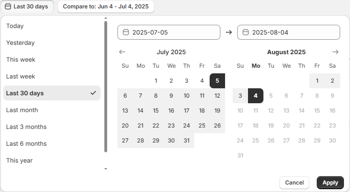Cancel the date range selection

(x=294, y=183)
